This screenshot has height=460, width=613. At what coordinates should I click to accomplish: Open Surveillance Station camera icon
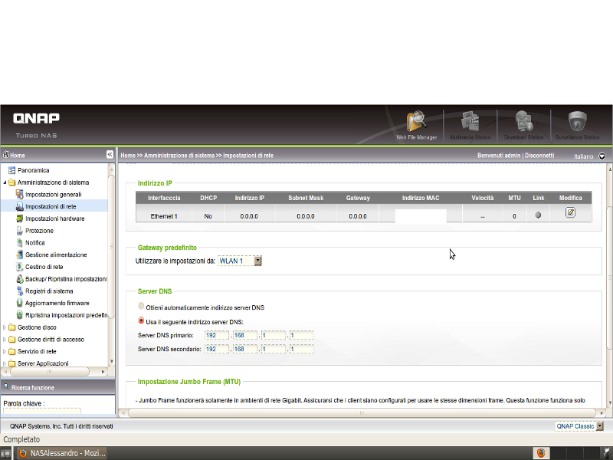(577, 123)
